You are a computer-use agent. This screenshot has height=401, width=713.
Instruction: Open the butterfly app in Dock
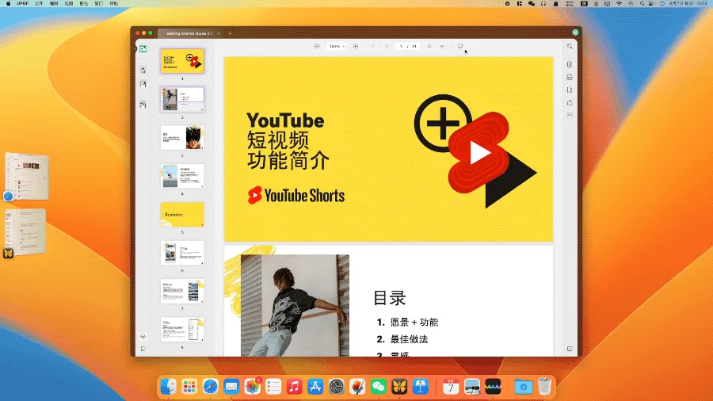click(399, 387)
